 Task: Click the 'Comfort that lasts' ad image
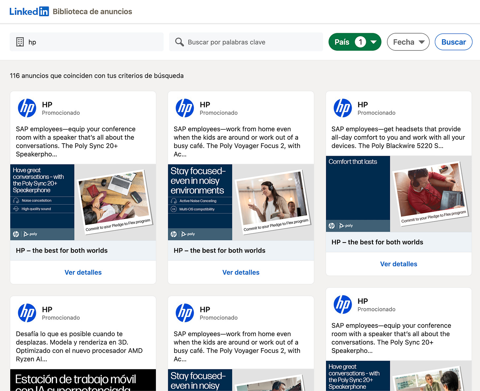tap(399, 194)
